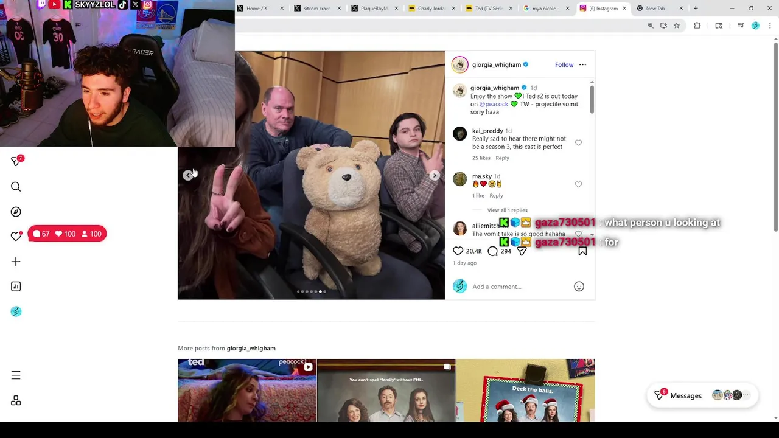Screen dimensions: 779x438
Task: Click the page vertical scrollbar
Action: 775,137
